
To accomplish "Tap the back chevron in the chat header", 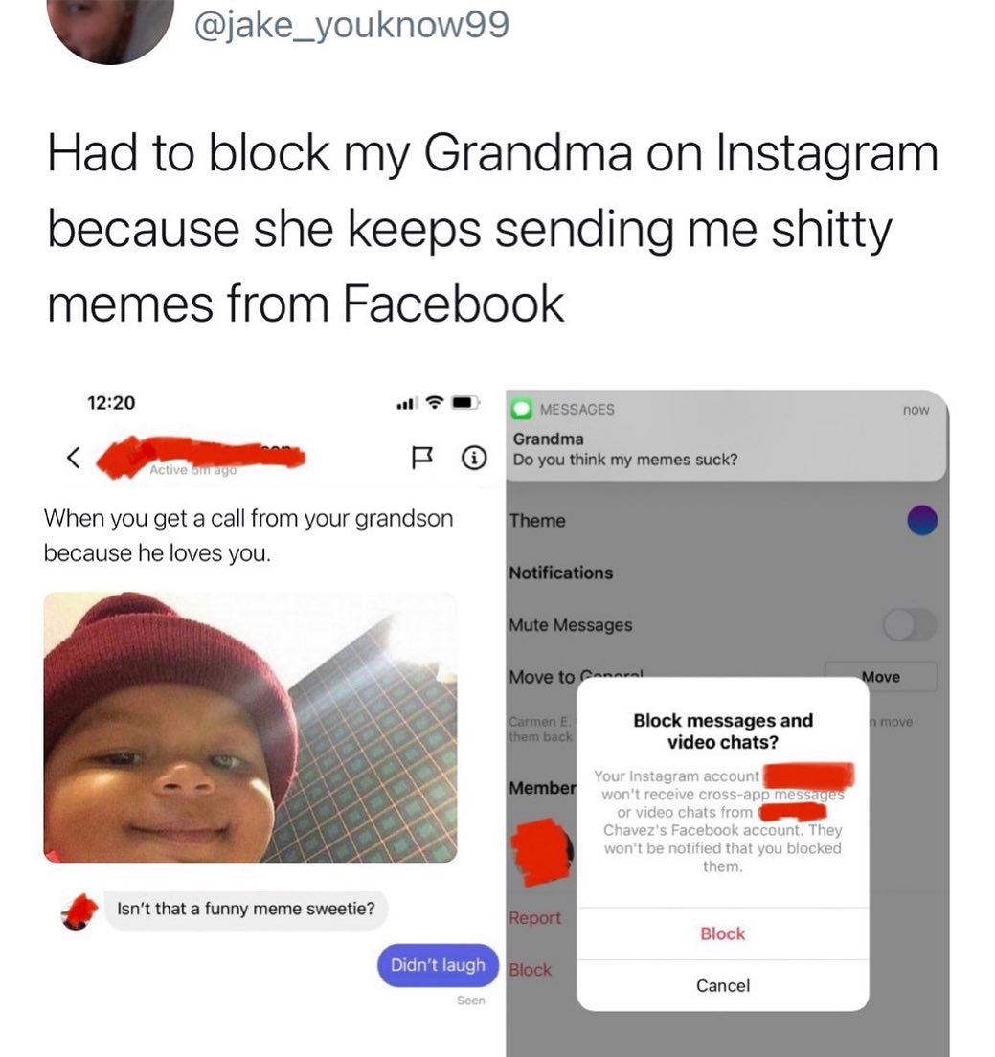I will [x=74, y=458].
